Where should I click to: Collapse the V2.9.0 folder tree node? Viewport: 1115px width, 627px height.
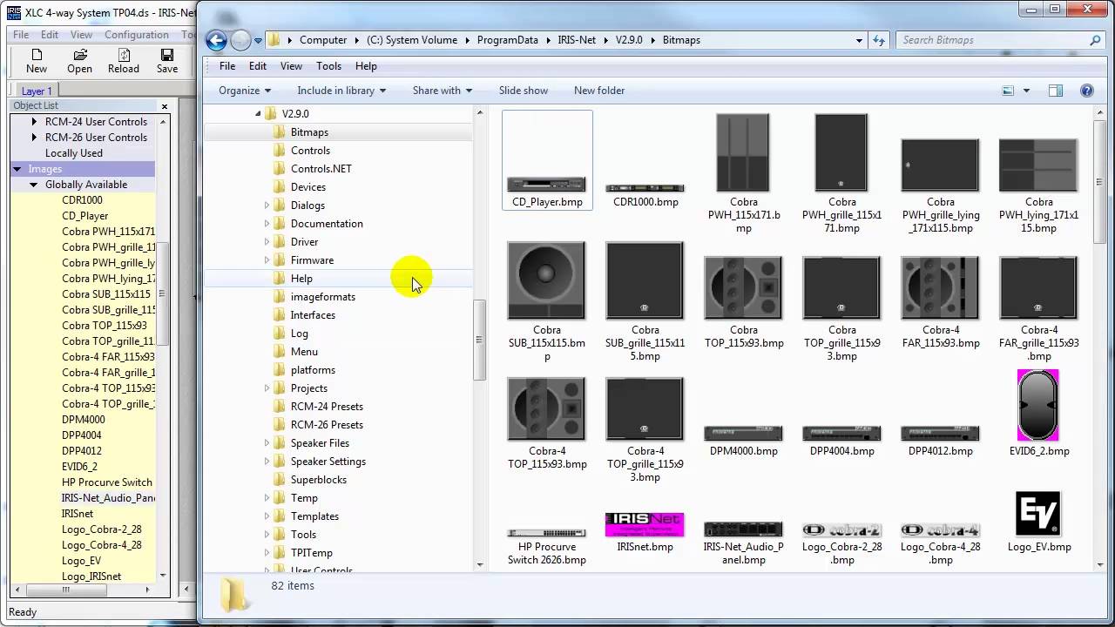pyautogui.click(x=259, y=114)
